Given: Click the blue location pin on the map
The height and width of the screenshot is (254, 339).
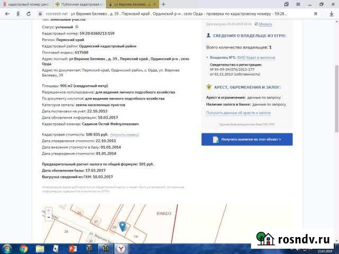Looking at the screenshot, I should click(x=122, y=226).
